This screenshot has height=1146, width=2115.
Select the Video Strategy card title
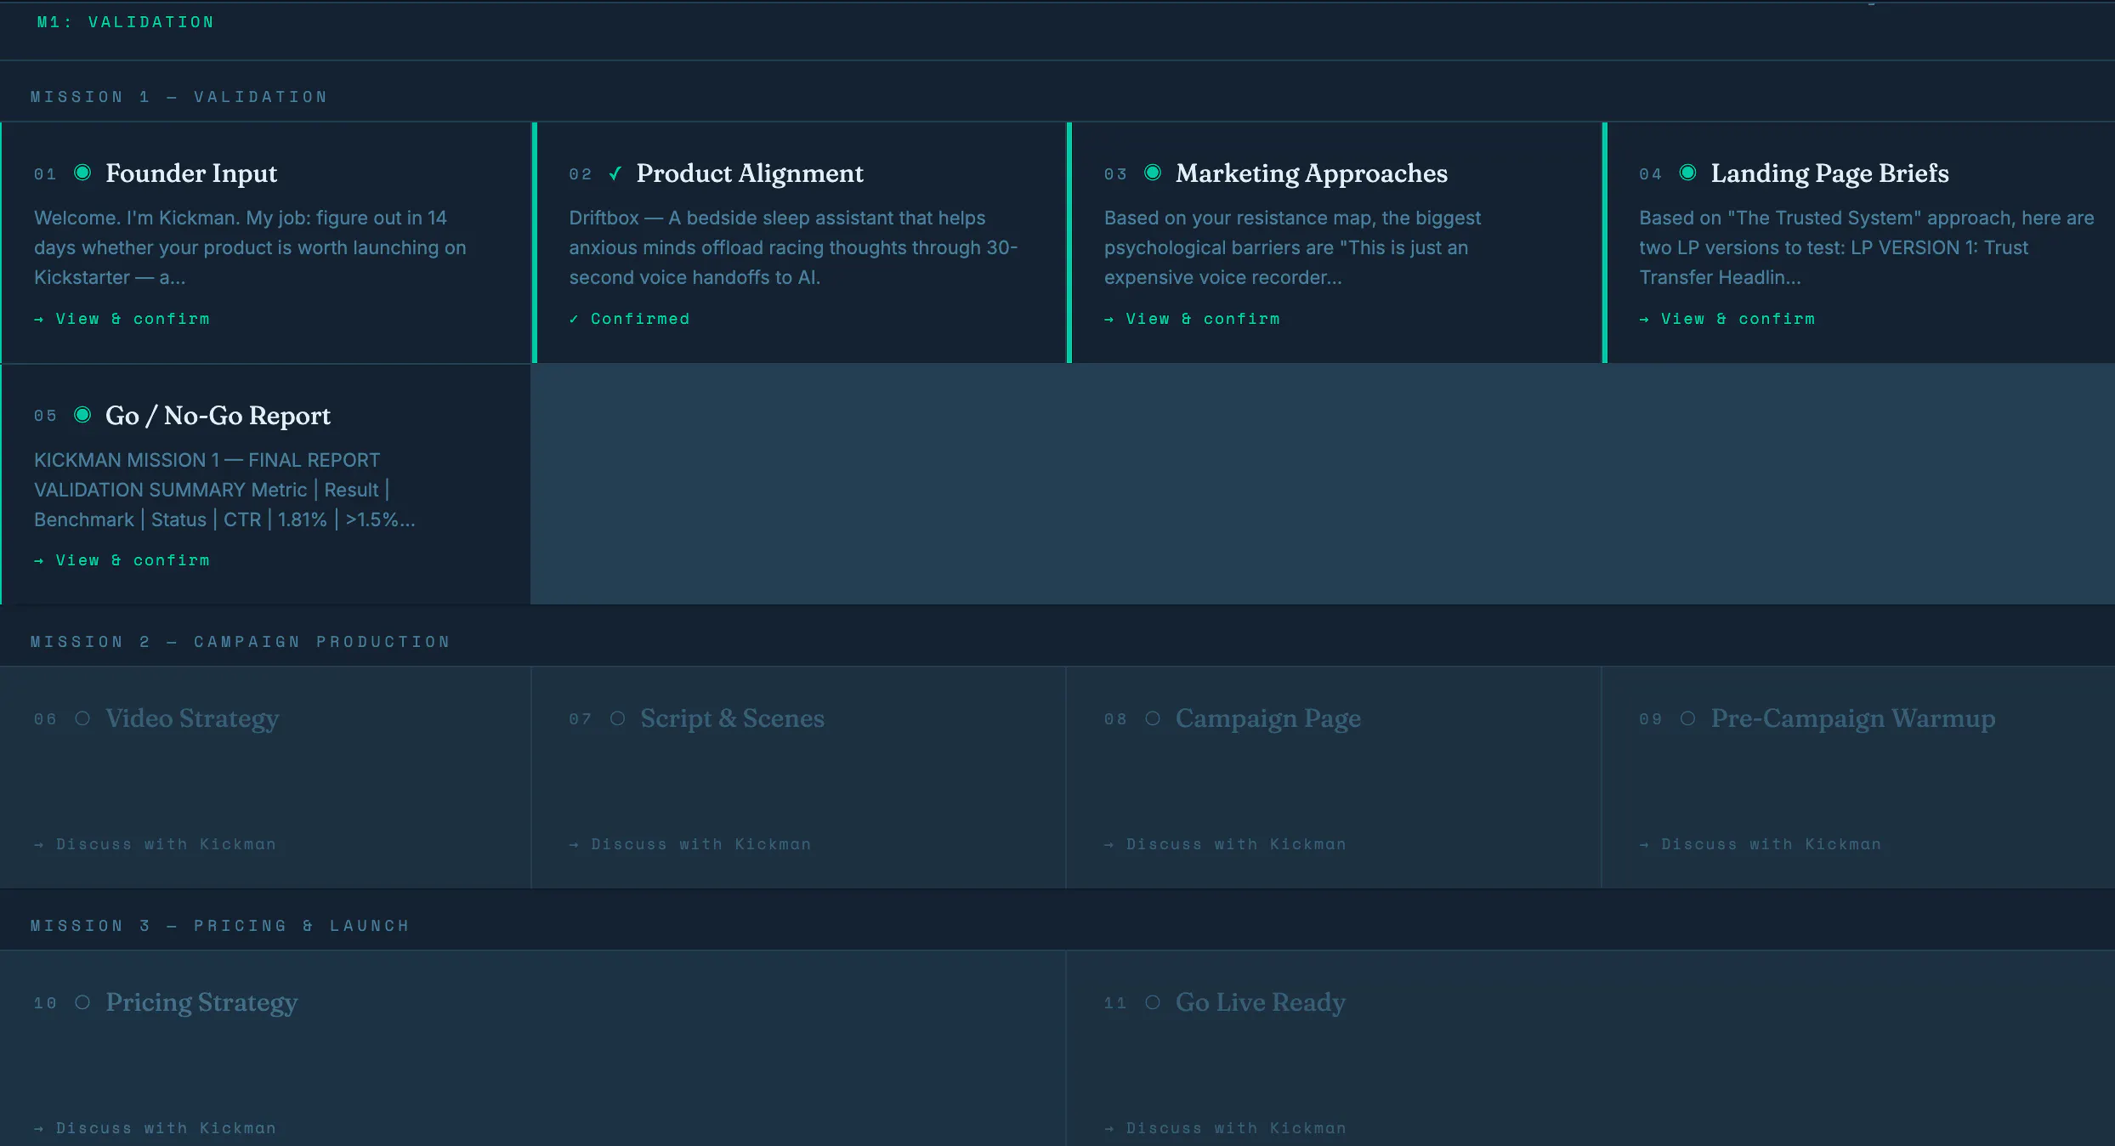point(192,718)
